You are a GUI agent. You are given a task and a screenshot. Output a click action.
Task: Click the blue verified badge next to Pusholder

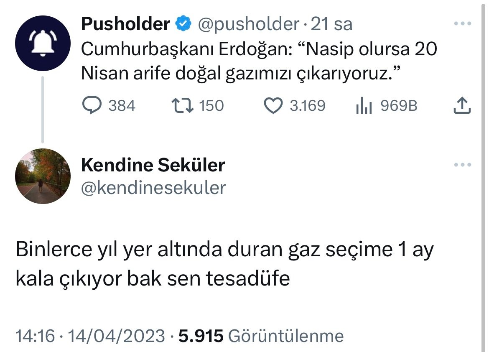pyautogui.click(x=182, y=24)
